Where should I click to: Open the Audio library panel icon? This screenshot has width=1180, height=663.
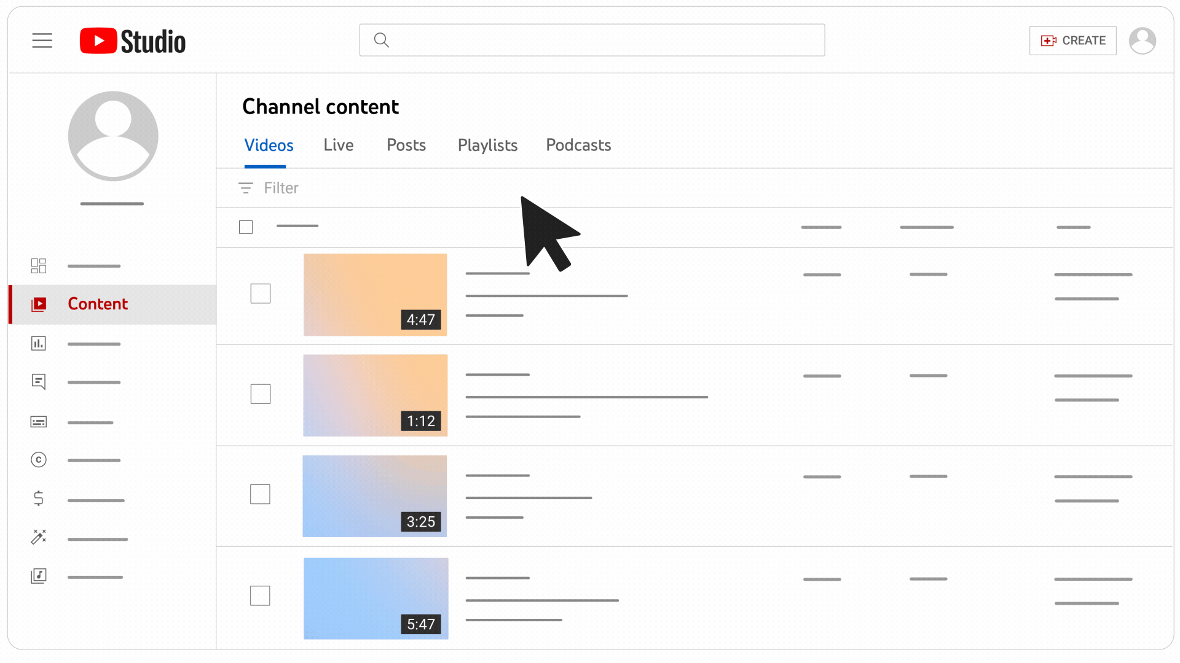point(38,576)
